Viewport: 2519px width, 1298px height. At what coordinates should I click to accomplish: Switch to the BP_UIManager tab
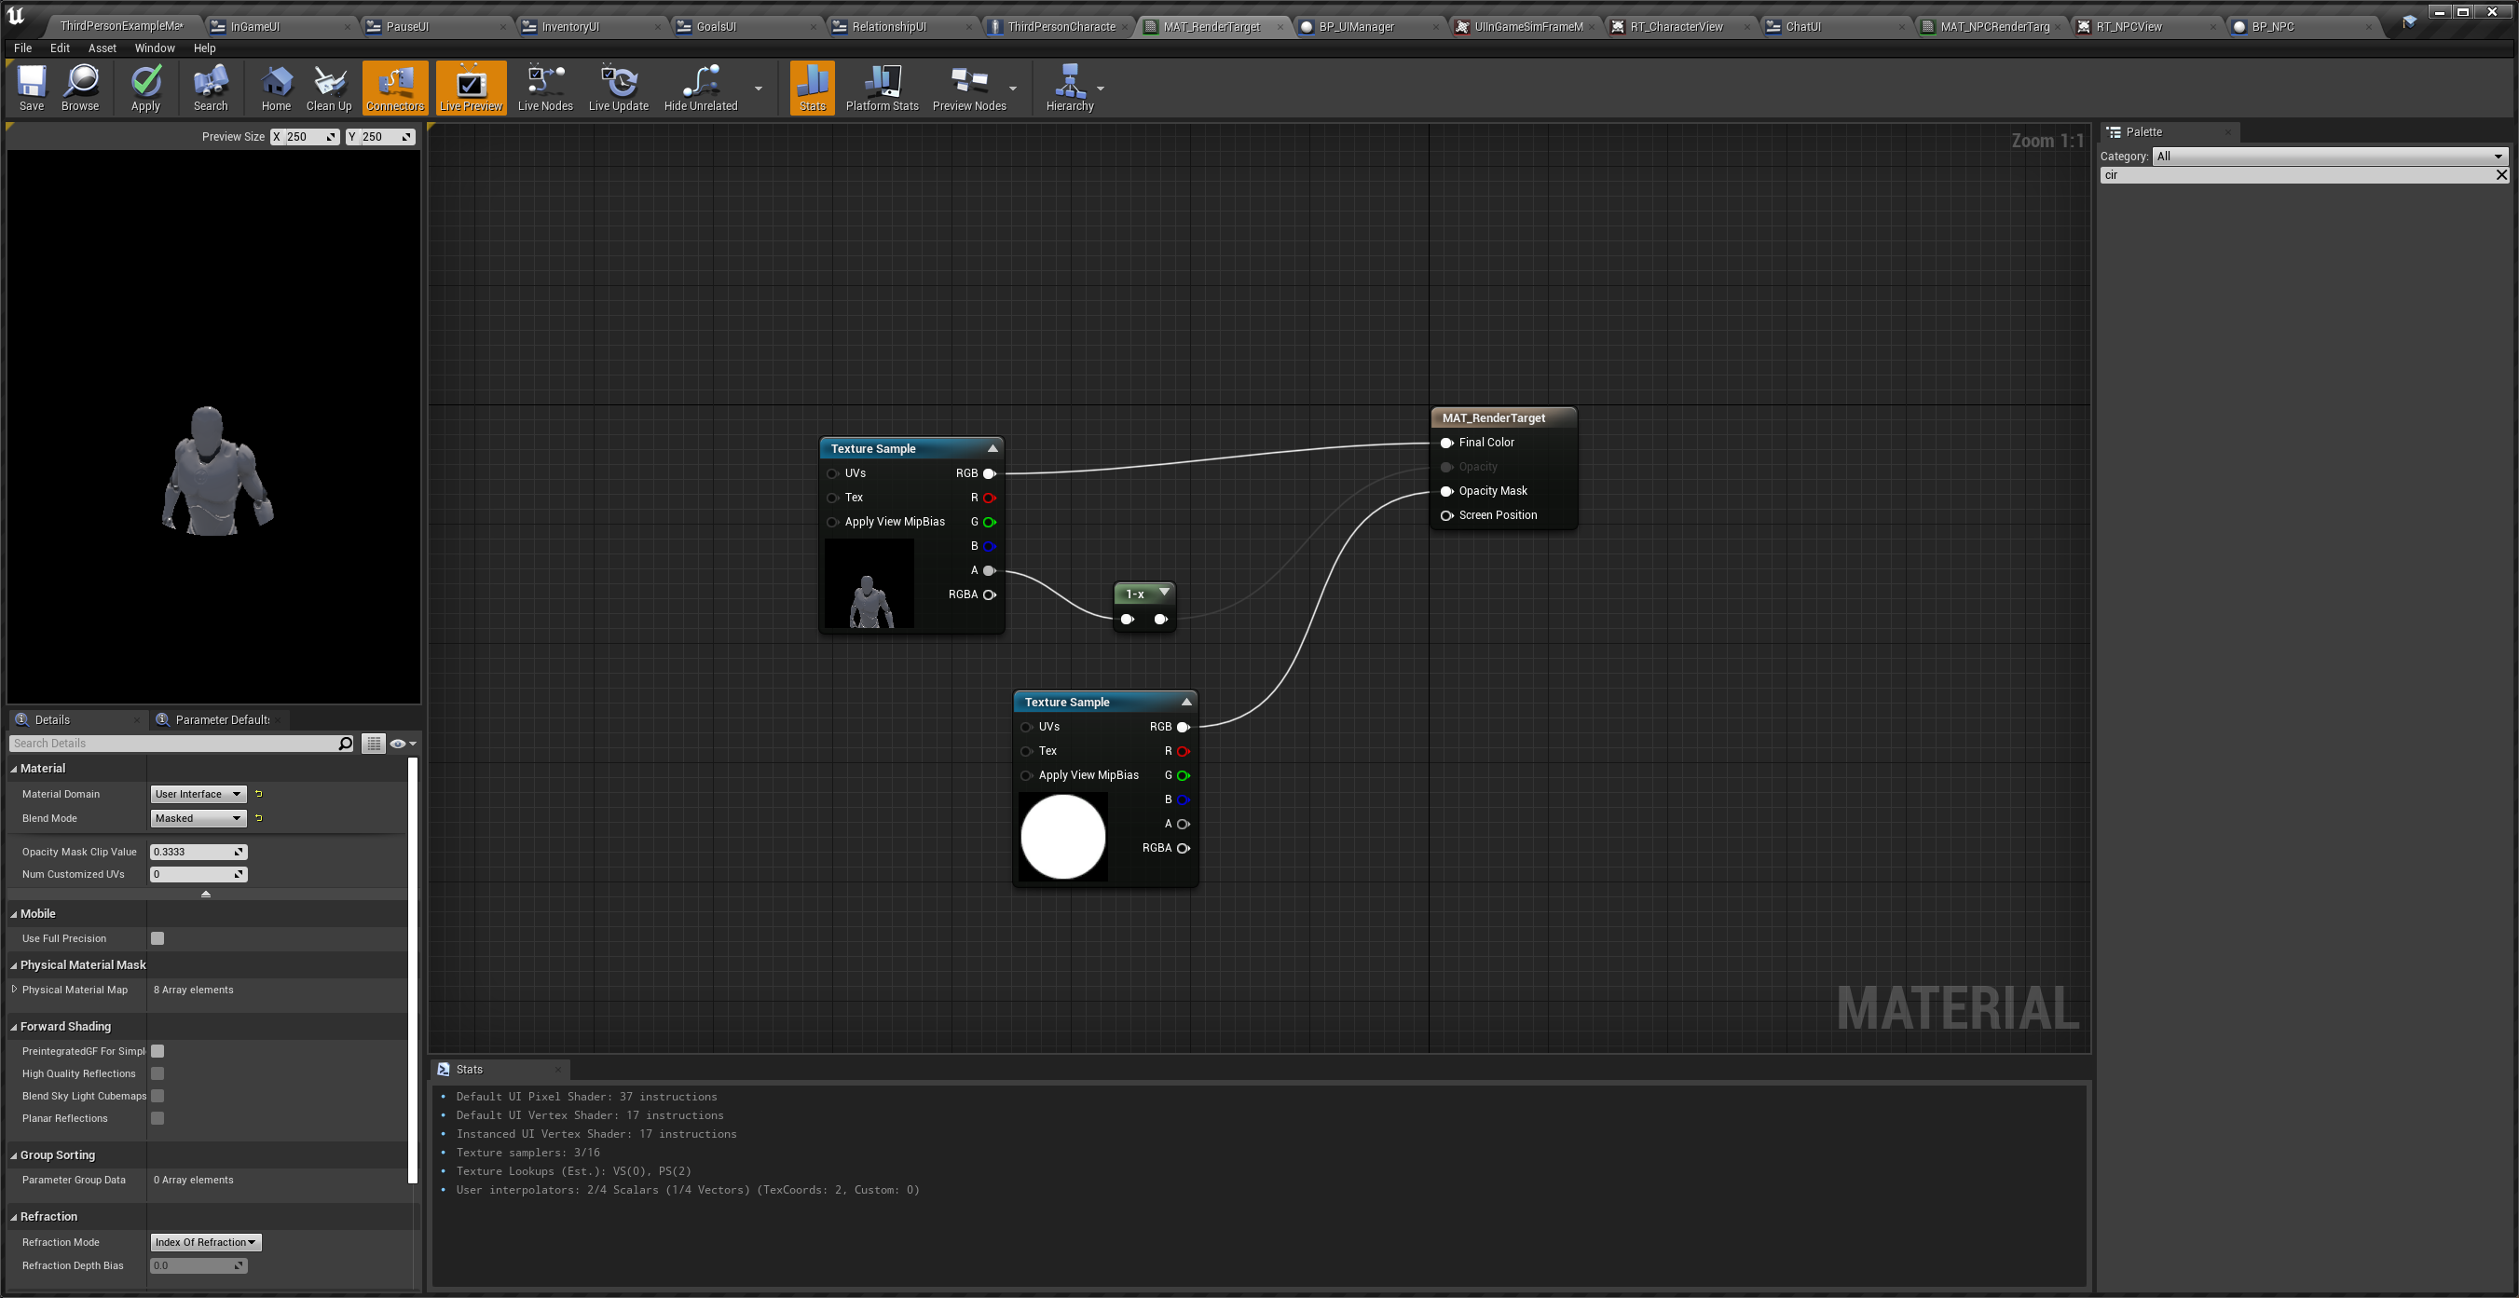[1355, 26]
